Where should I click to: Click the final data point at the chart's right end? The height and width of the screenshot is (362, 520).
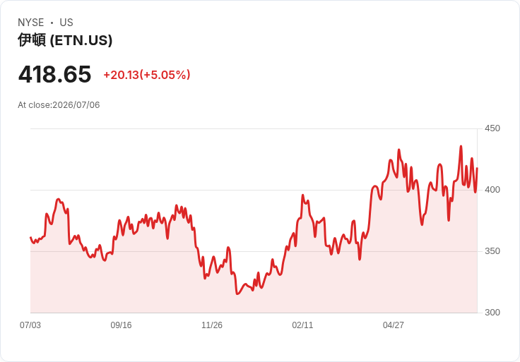(x=477, y=168)
